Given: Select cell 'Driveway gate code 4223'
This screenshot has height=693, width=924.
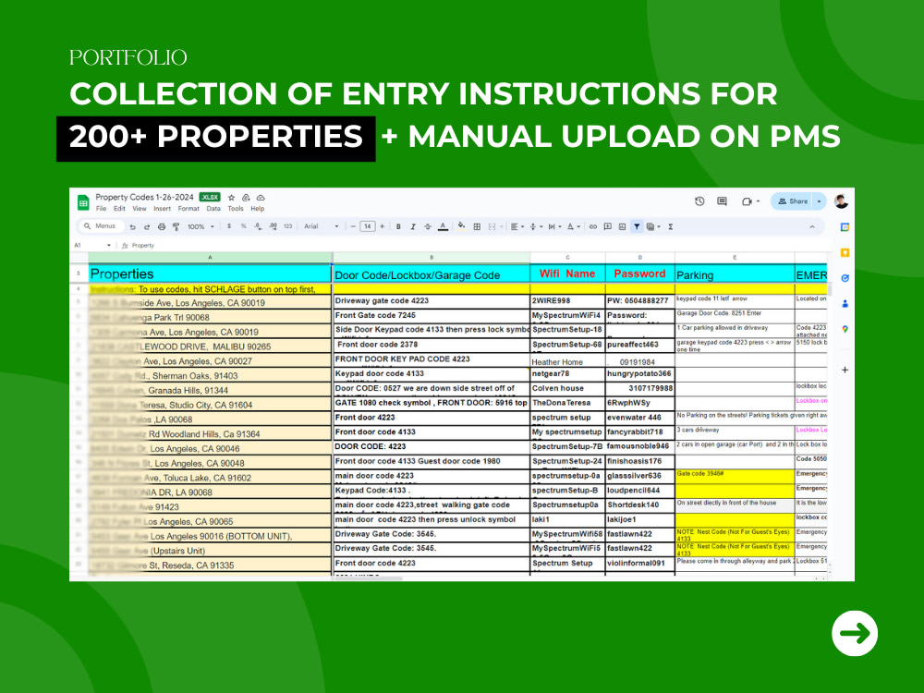Looking at the screenshot, I should click(x=432, y=301).
